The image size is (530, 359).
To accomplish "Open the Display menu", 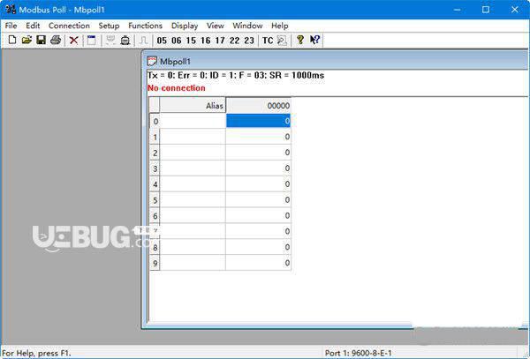I will [185, 26].
